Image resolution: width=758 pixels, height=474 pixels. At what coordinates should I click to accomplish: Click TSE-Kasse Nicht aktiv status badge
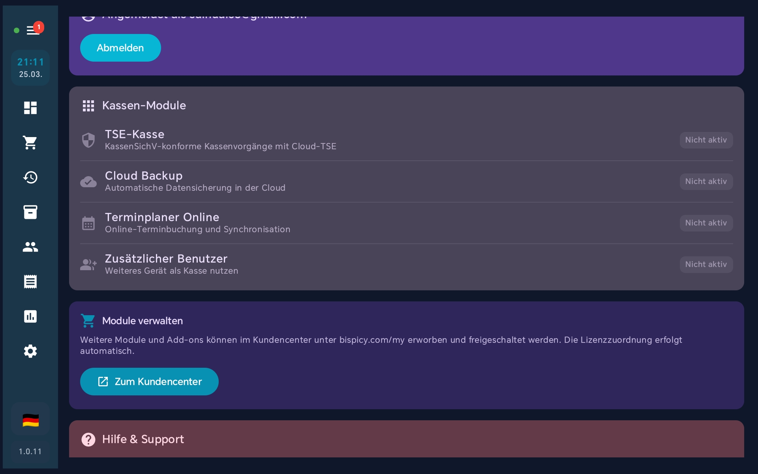pos(706,140)
